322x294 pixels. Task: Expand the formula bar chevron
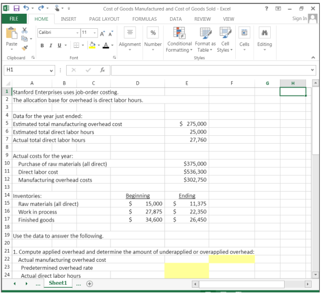point(312,70)
